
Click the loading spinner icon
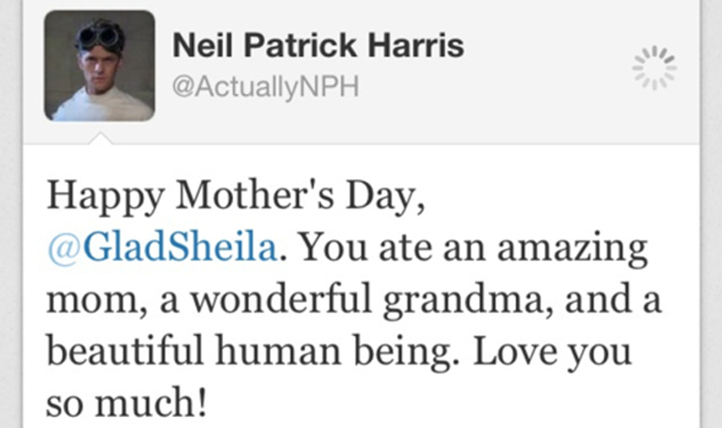[654, 67]
